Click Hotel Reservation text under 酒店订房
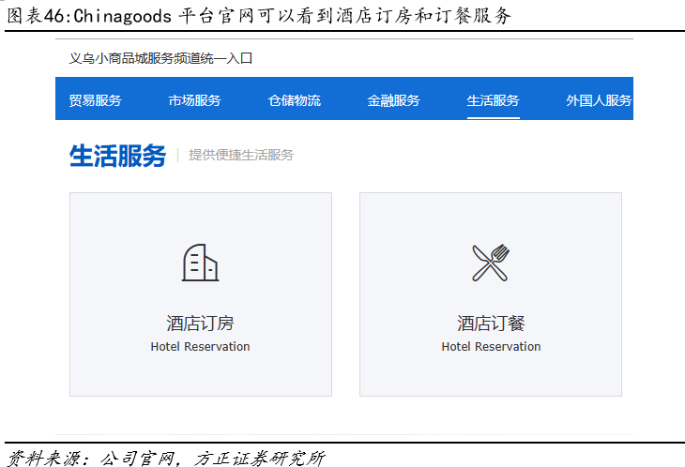 pyautogui.click(x=200, y=347)
